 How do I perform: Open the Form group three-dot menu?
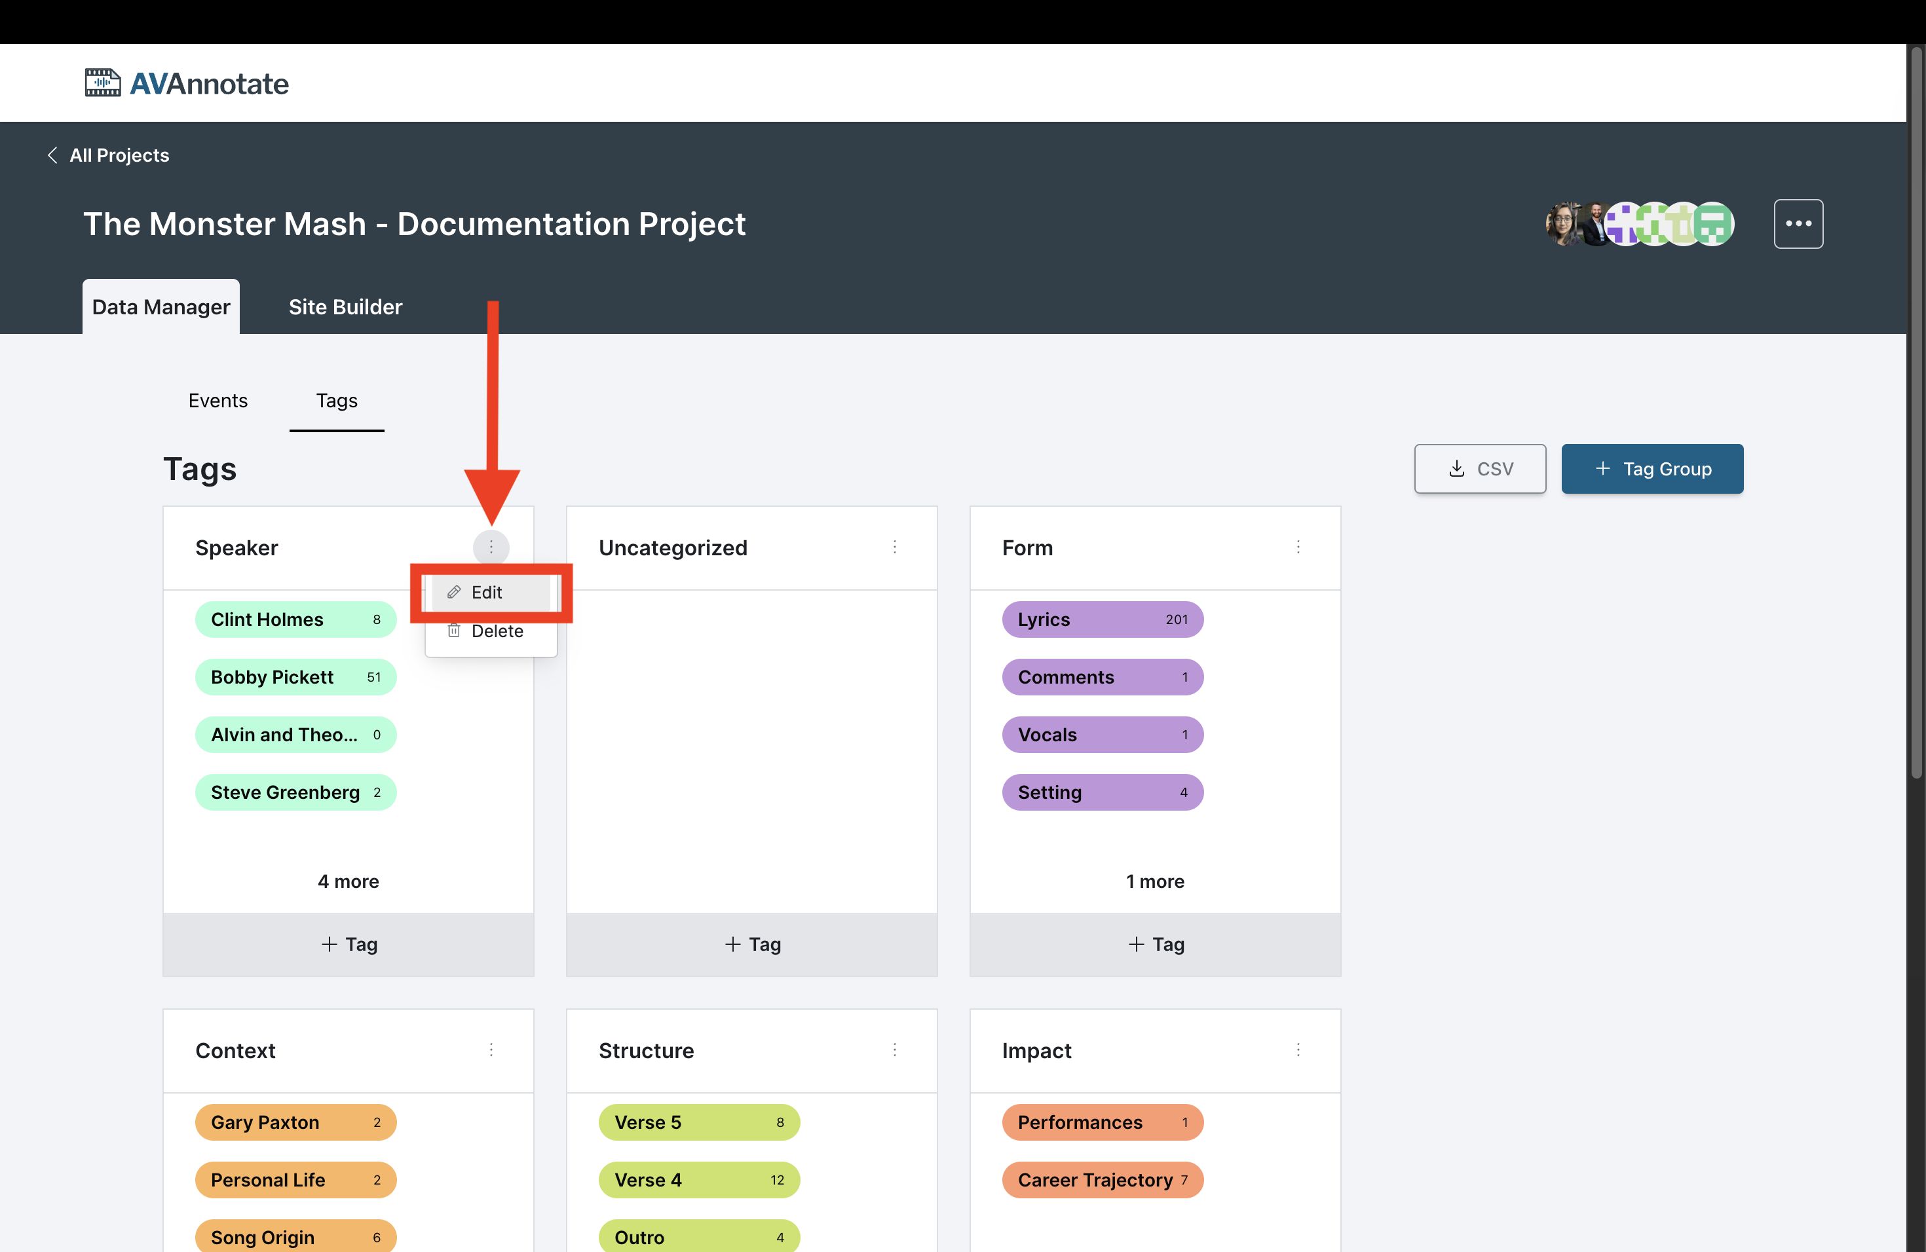pyautogui.click(x=1297, y=547)
